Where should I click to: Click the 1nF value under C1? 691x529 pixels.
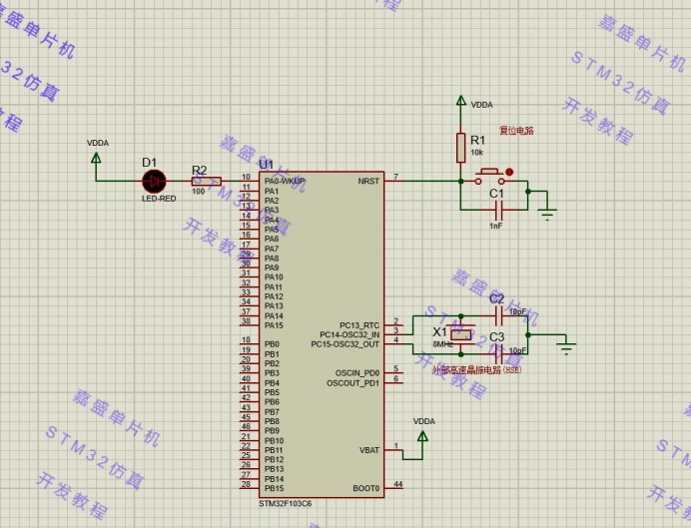pyautogui.click(x=495, y=226)
